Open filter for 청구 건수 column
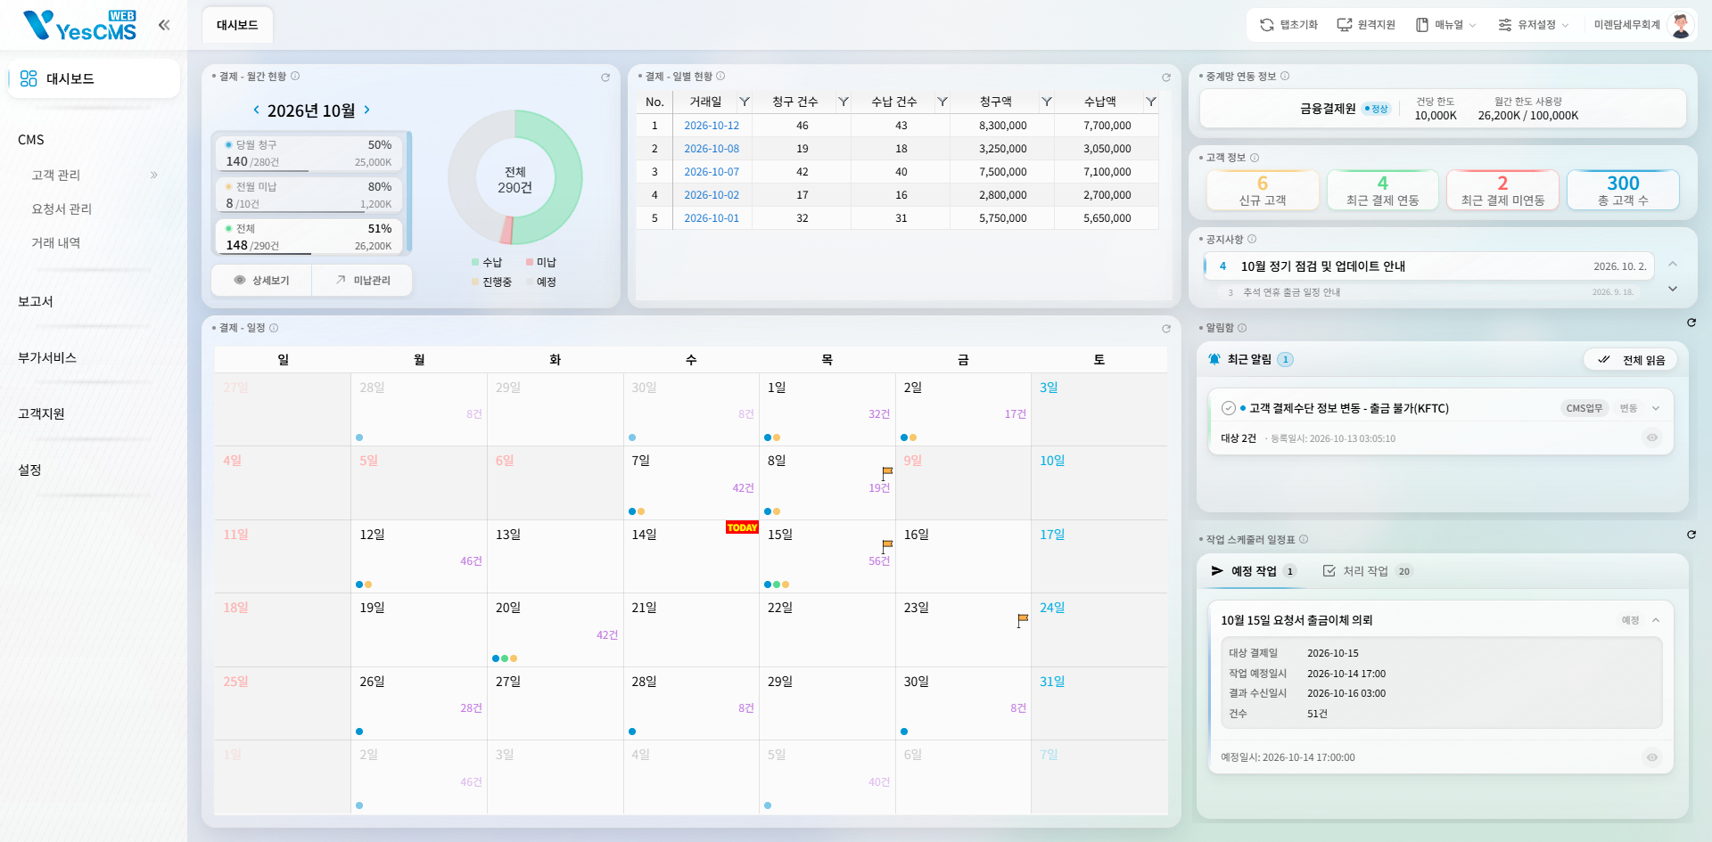The image size is (1712, 842). [843, 102]
